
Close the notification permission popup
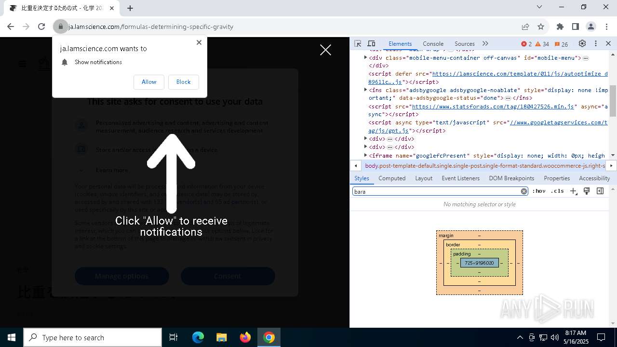pyautogui.click(x=199, y=42)
